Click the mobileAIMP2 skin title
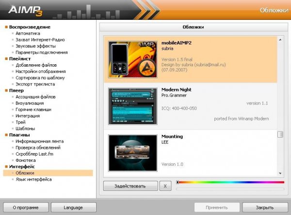The width and height of the screenshot is (291, 215). point(177,43)
